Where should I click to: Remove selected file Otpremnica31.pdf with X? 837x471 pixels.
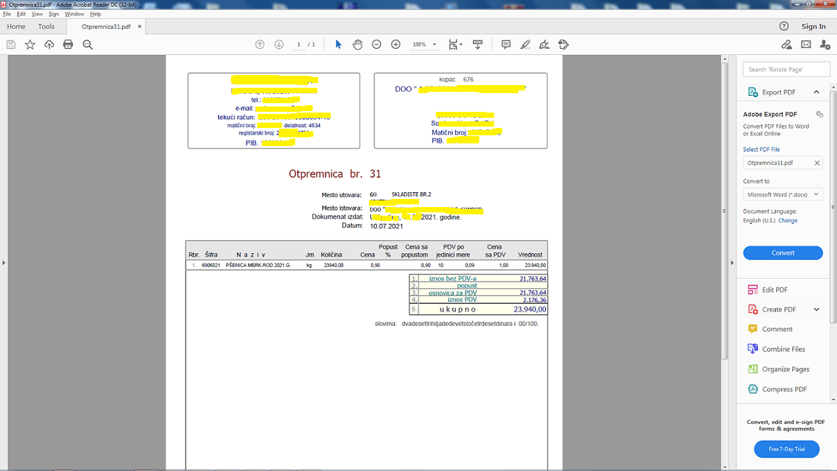tap(817, 163)
